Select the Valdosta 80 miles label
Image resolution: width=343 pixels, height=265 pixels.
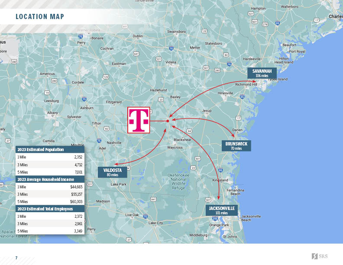(113, 172)
